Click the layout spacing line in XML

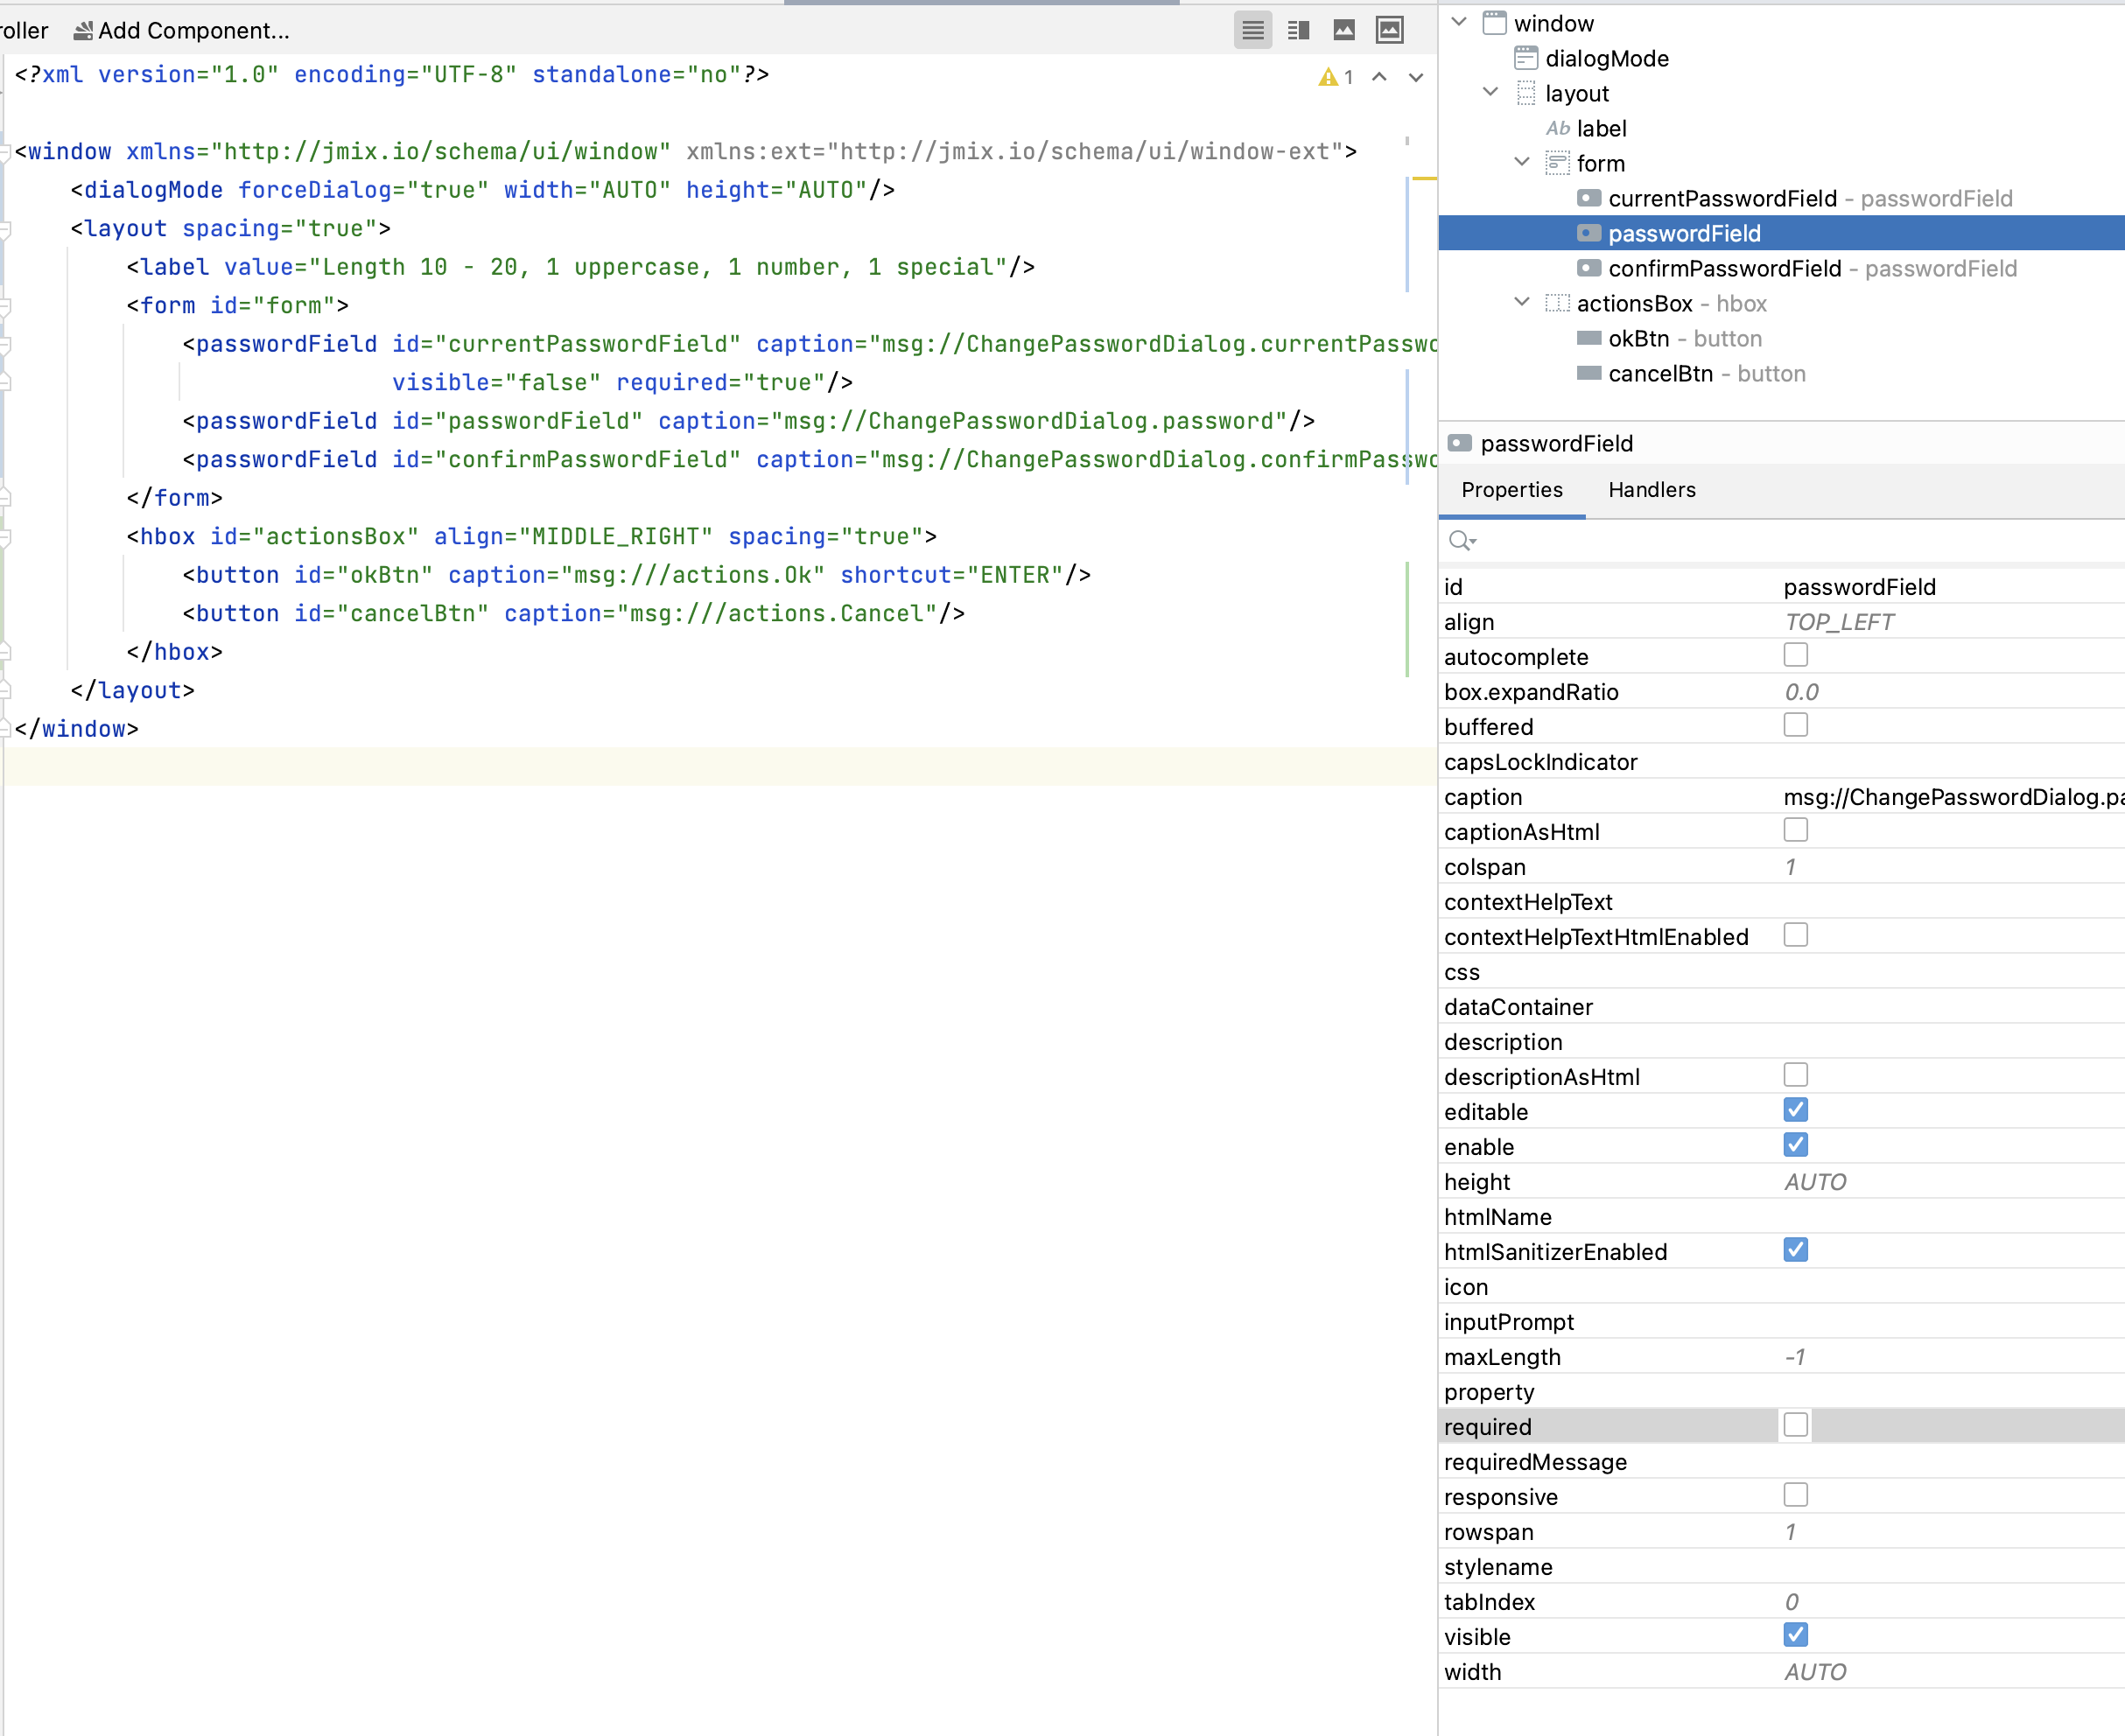click(x=230, y=228)
